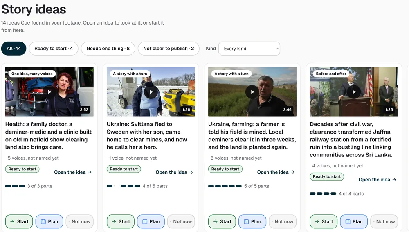Start the Jaffna railway idea
This screenshot has height=232, width=409.
tap(324, 221)
